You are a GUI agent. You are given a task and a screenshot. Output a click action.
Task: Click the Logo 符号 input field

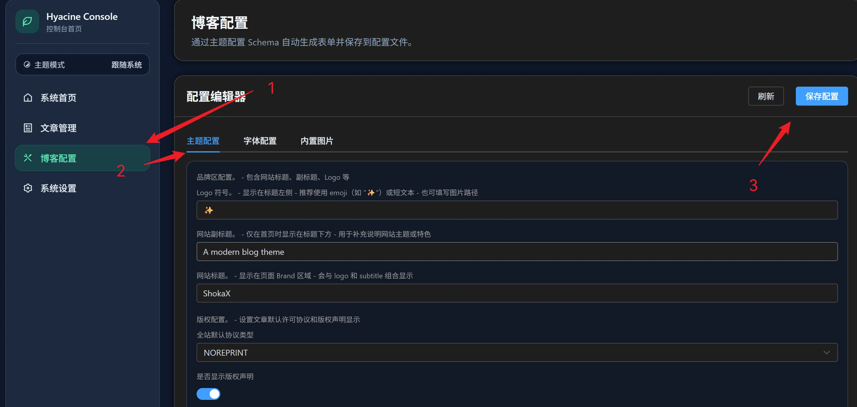tap(517, 210)
